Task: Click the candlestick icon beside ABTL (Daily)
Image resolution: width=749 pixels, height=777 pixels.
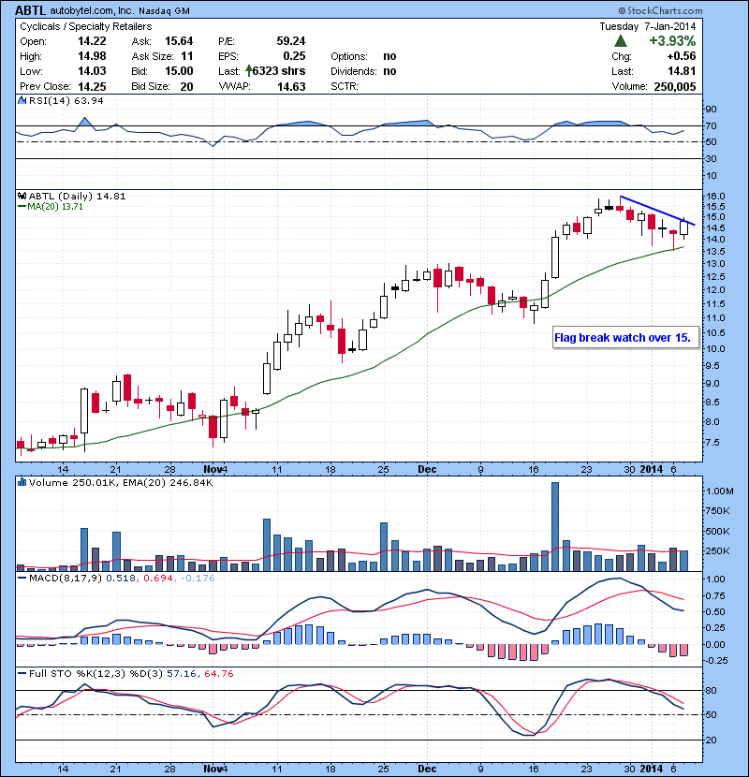Action: 22,196
